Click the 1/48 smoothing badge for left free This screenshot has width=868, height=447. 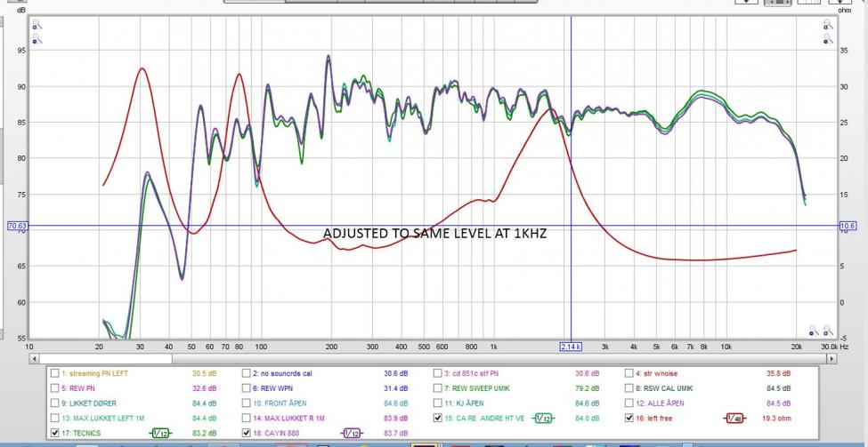coord(735,419)
